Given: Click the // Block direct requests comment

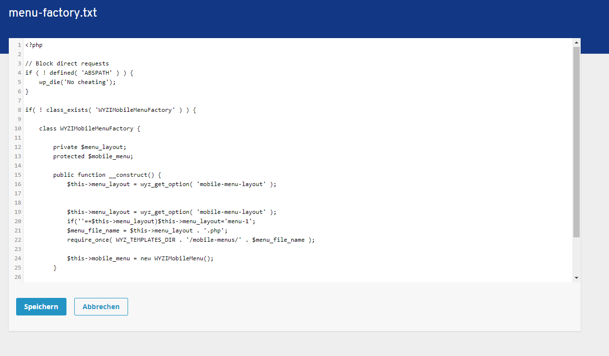Looking at the screenshot, I should pyautogui.click(x=66, y=63).
